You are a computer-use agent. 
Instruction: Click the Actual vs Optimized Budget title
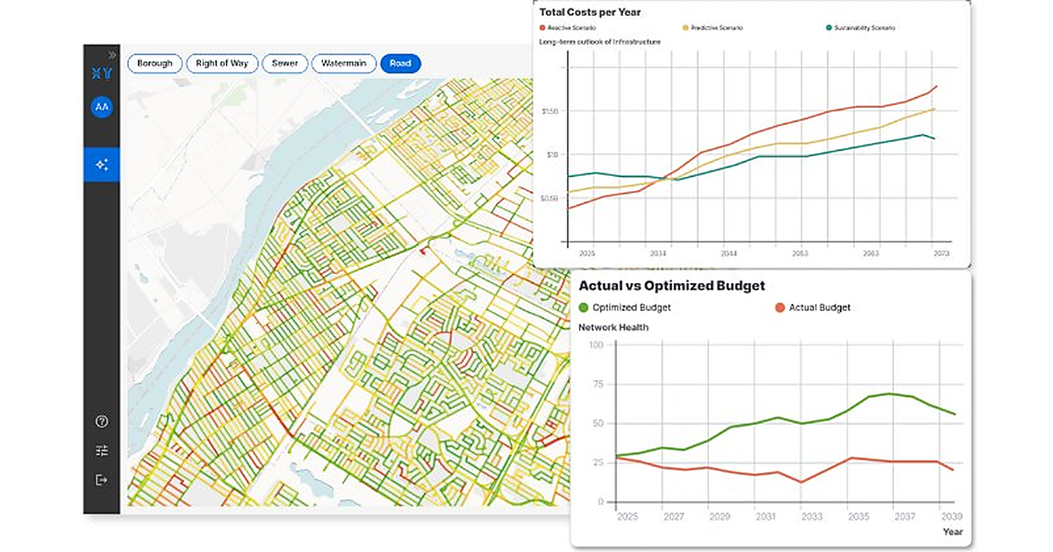click(x=671, y=286)
